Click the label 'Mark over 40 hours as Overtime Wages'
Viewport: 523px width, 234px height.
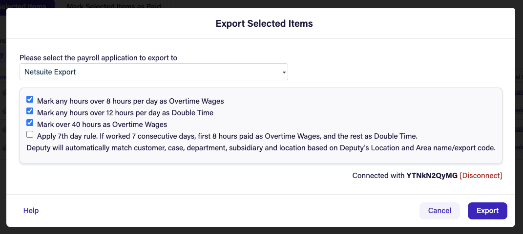(102, 125)
